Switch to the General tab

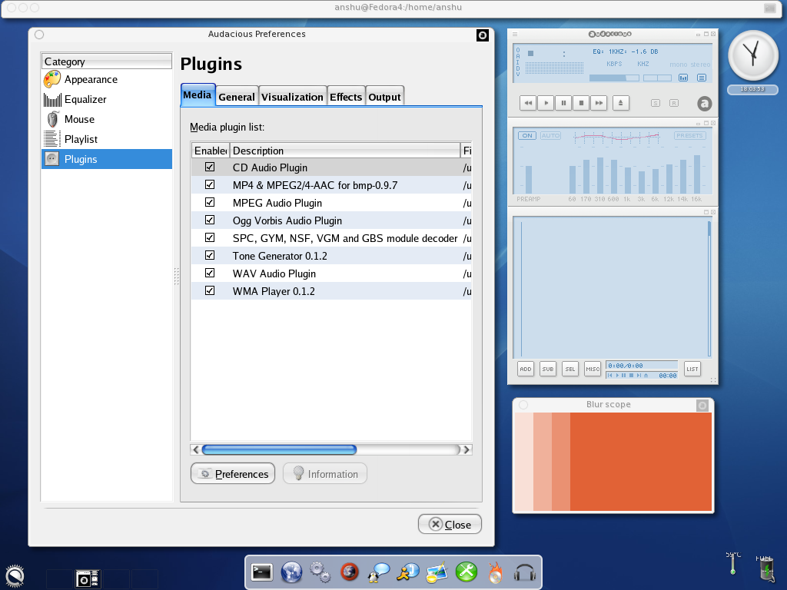coord(237,97)
